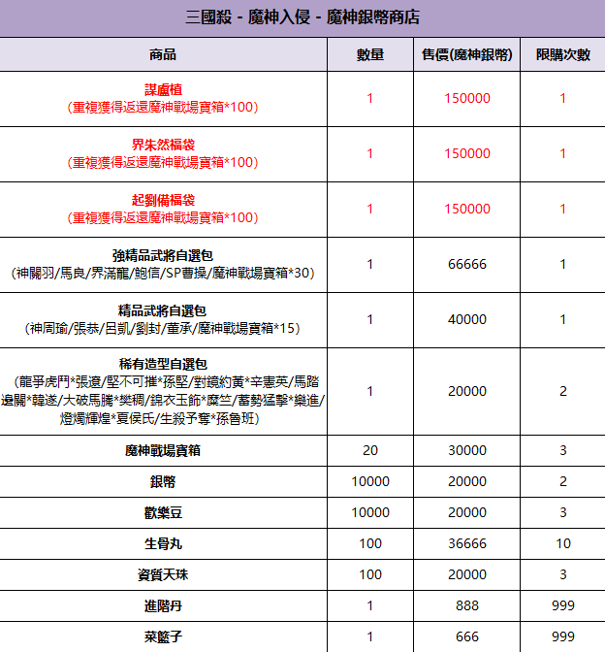Screen dimensions: 605x652
Task: Click the 36666 price cell
Action: 467,543
